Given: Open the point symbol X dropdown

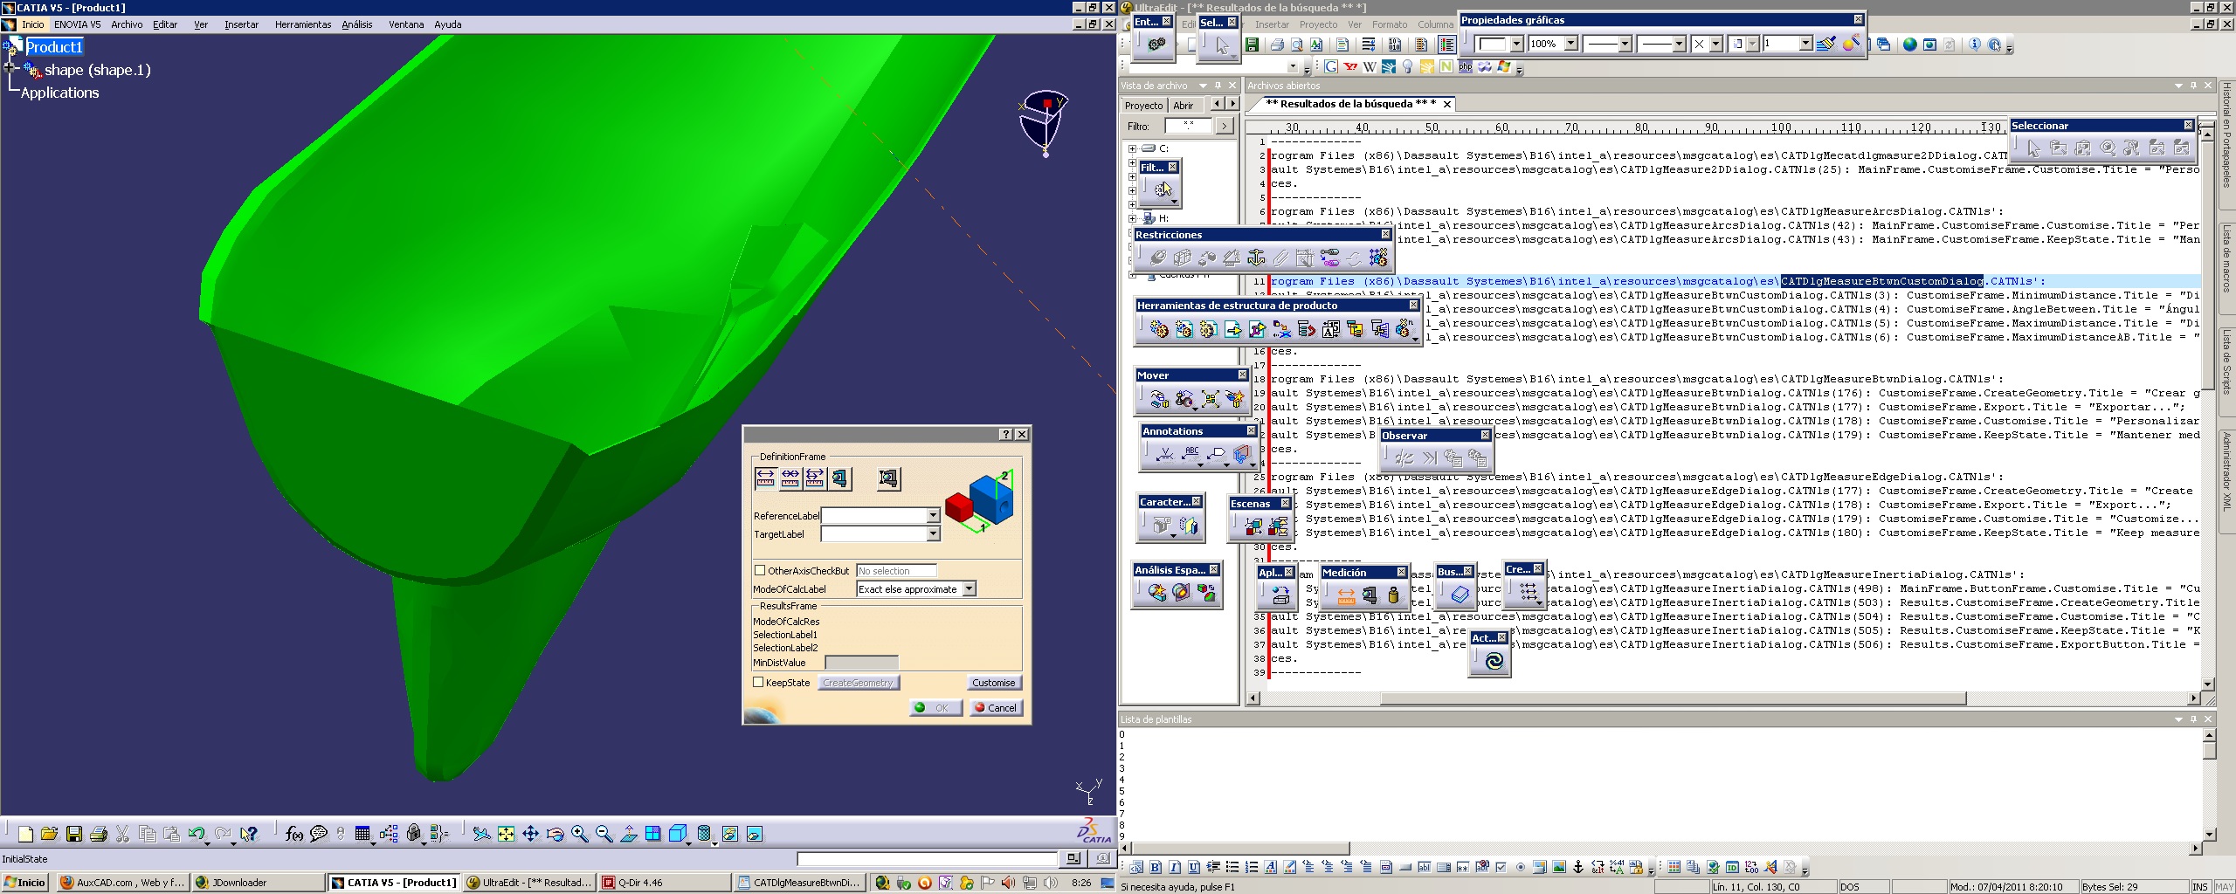Looking at the screenshot, I should pos(1715,44).
